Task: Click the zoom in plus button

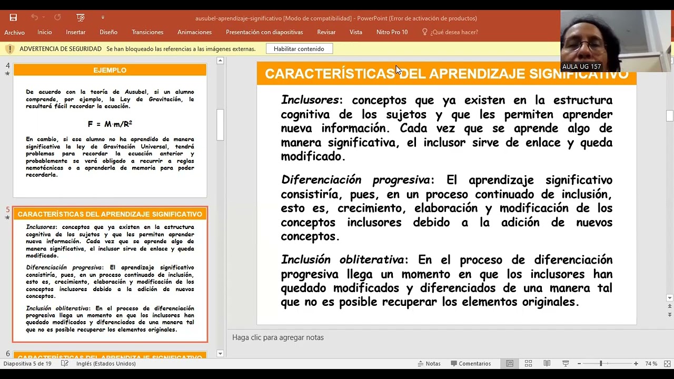Action: 636,364
